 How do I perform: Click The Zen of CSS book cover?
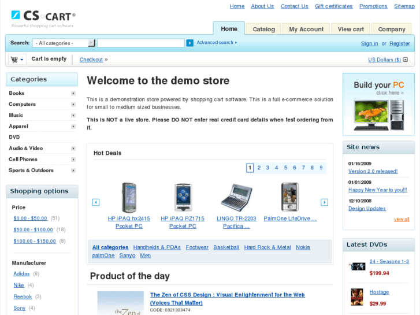pos(121,303)
